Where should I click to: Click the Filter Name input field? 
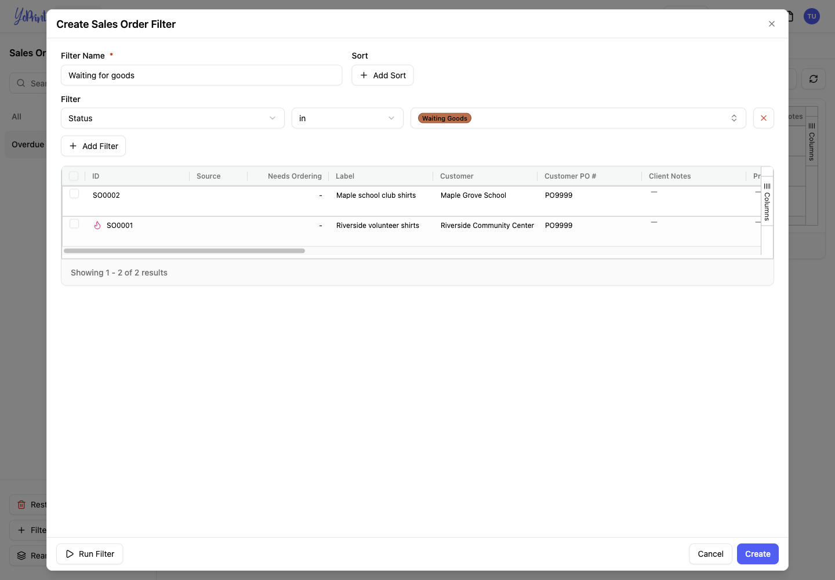tap(201, 75)
